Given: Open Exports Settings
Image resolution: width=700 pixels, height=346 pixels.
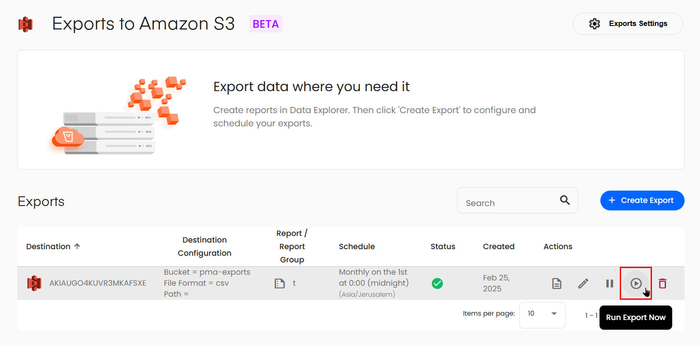Looking at the screenshot, I should tap(627, 24).
